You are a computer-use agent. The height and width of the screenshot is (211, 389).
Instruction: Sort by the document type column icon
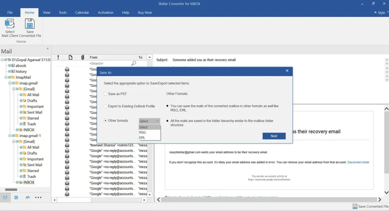pos(70,57)
